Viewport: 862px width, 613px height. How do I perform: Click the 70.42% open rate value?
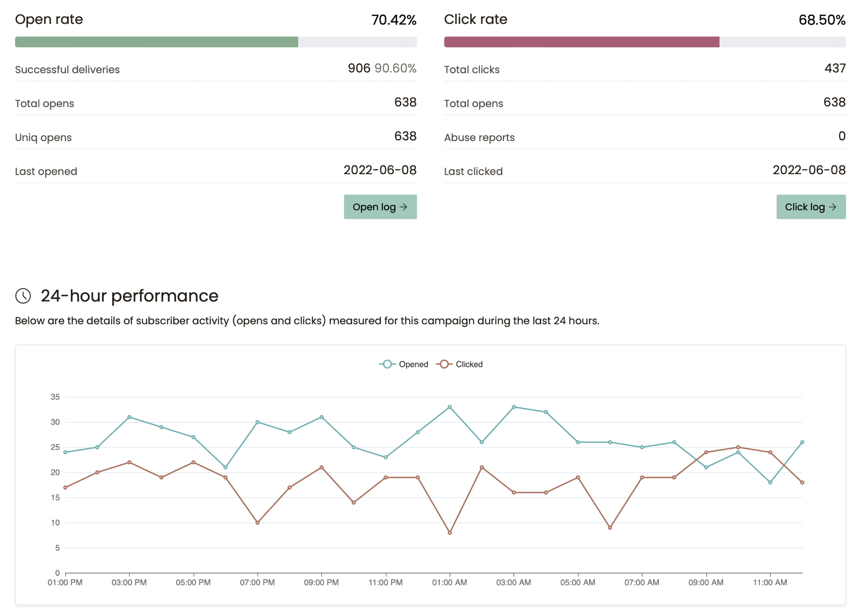point(393,20)
